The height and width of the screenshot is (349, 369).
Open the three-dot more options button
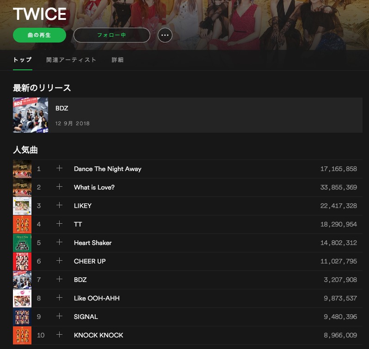(x=165, y=35)
